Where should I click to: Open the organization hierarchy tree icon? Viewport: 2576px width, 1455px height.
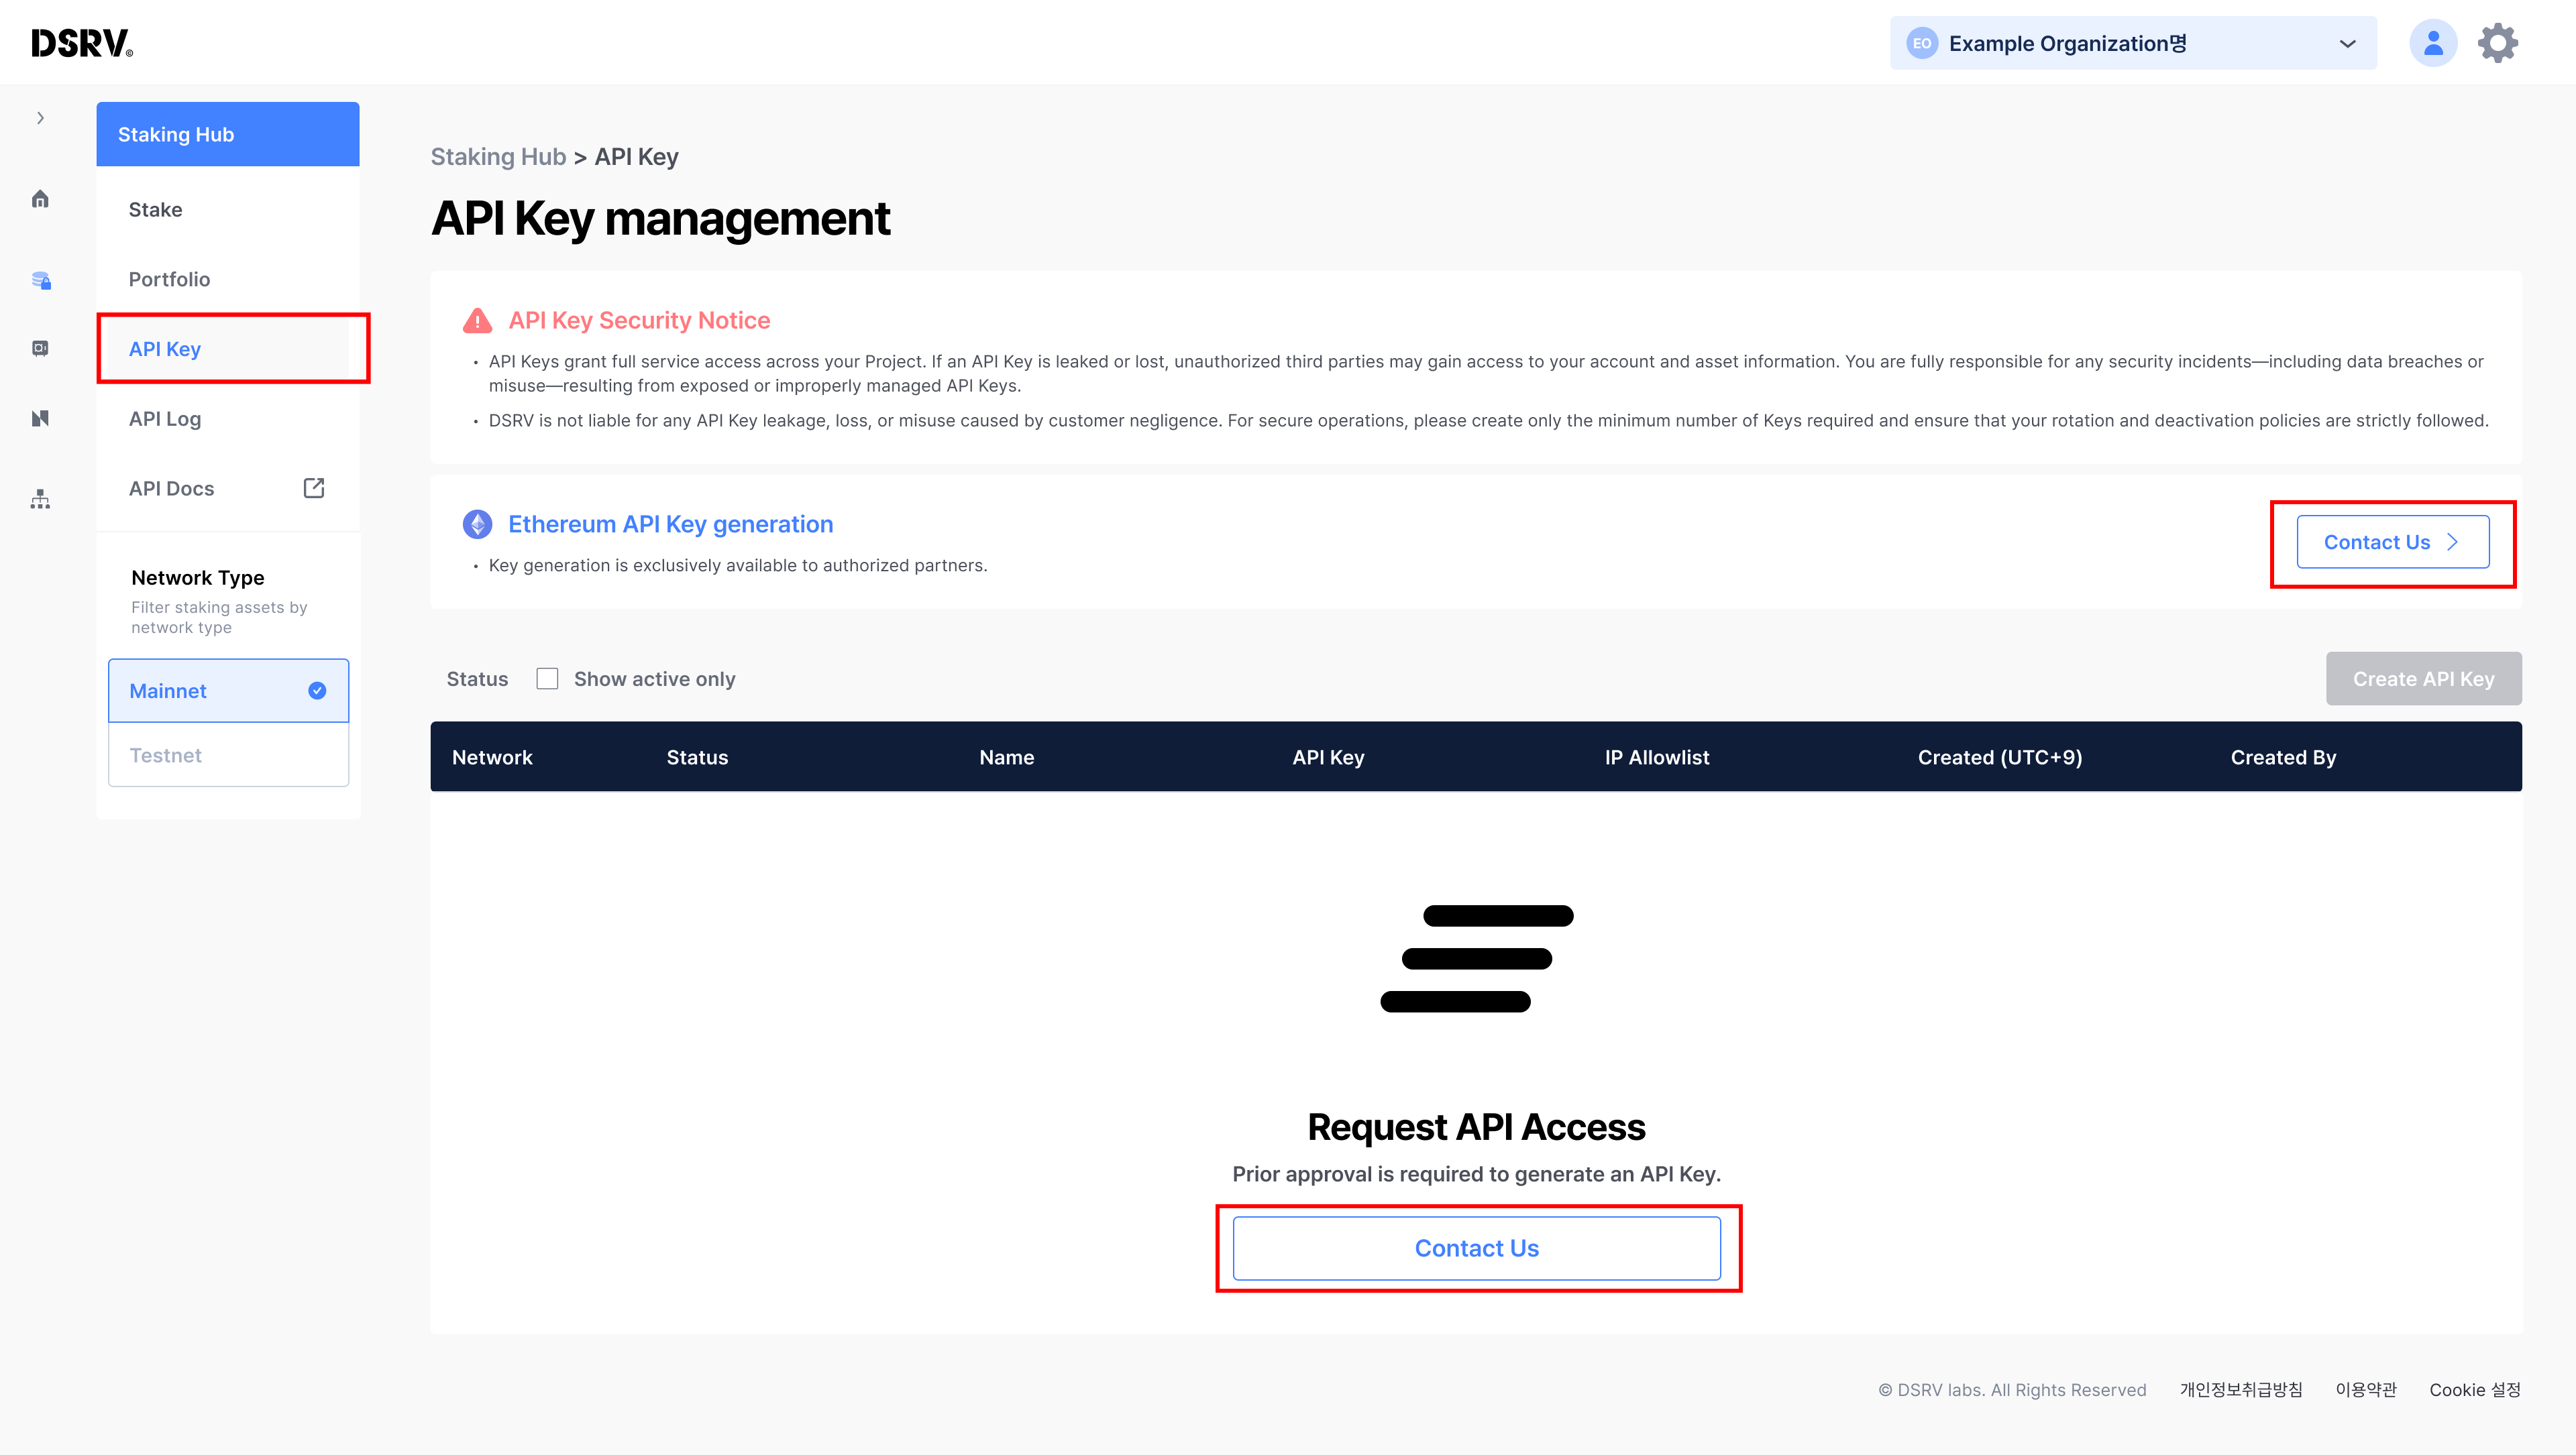point(40,499)
